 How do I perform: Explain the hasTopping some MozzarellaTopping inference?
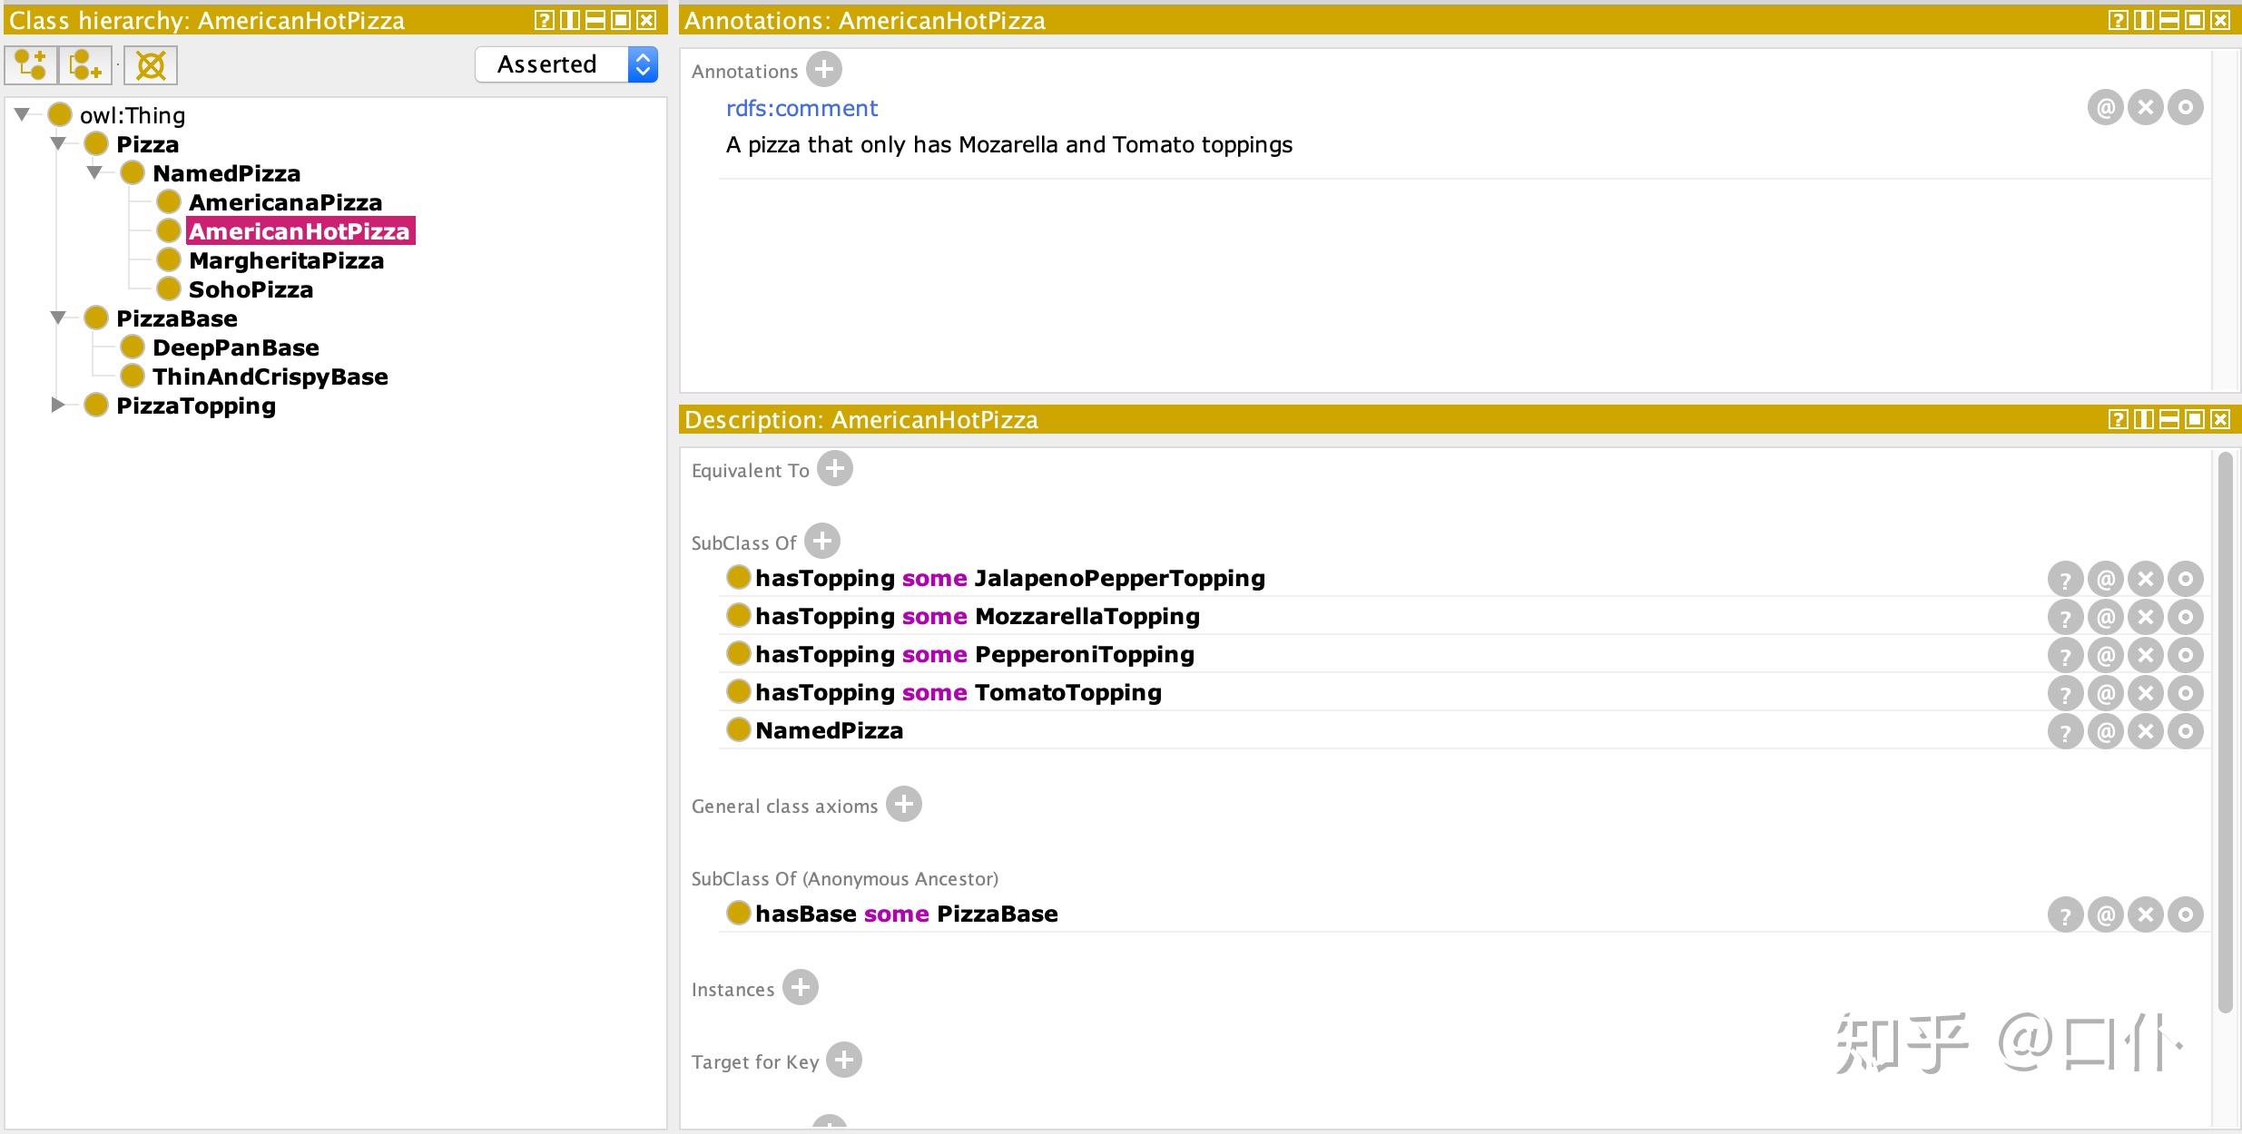2065,618
